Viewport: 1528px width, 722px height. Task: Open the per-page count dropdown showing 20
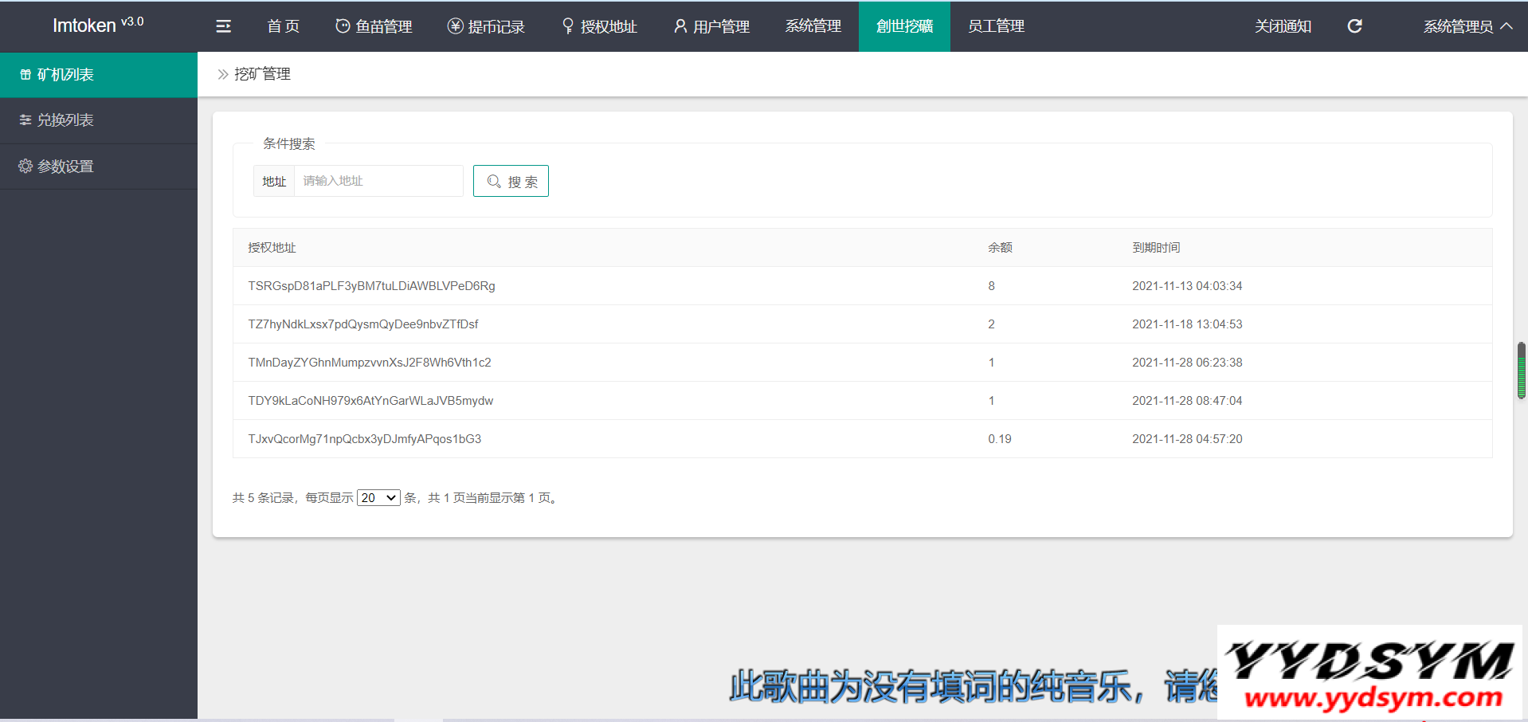378,498
